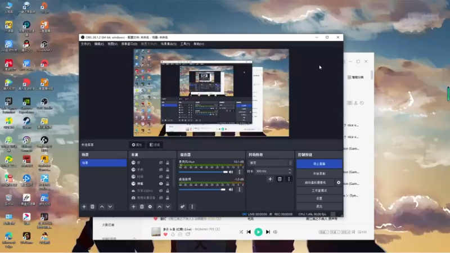
Task: Add a new scene with the plus icon
Action: (x=84, y=206)
